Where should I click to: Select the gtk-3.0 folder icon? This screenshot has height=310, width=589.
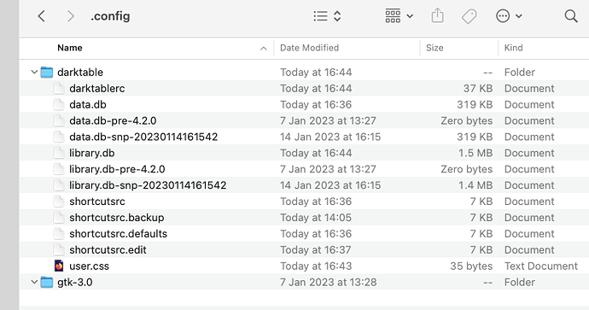point(47,282)
